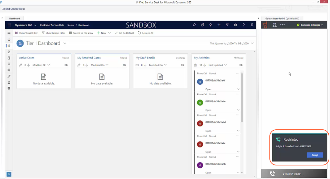Click the Tier 1 Dashboard round icon

20,43
